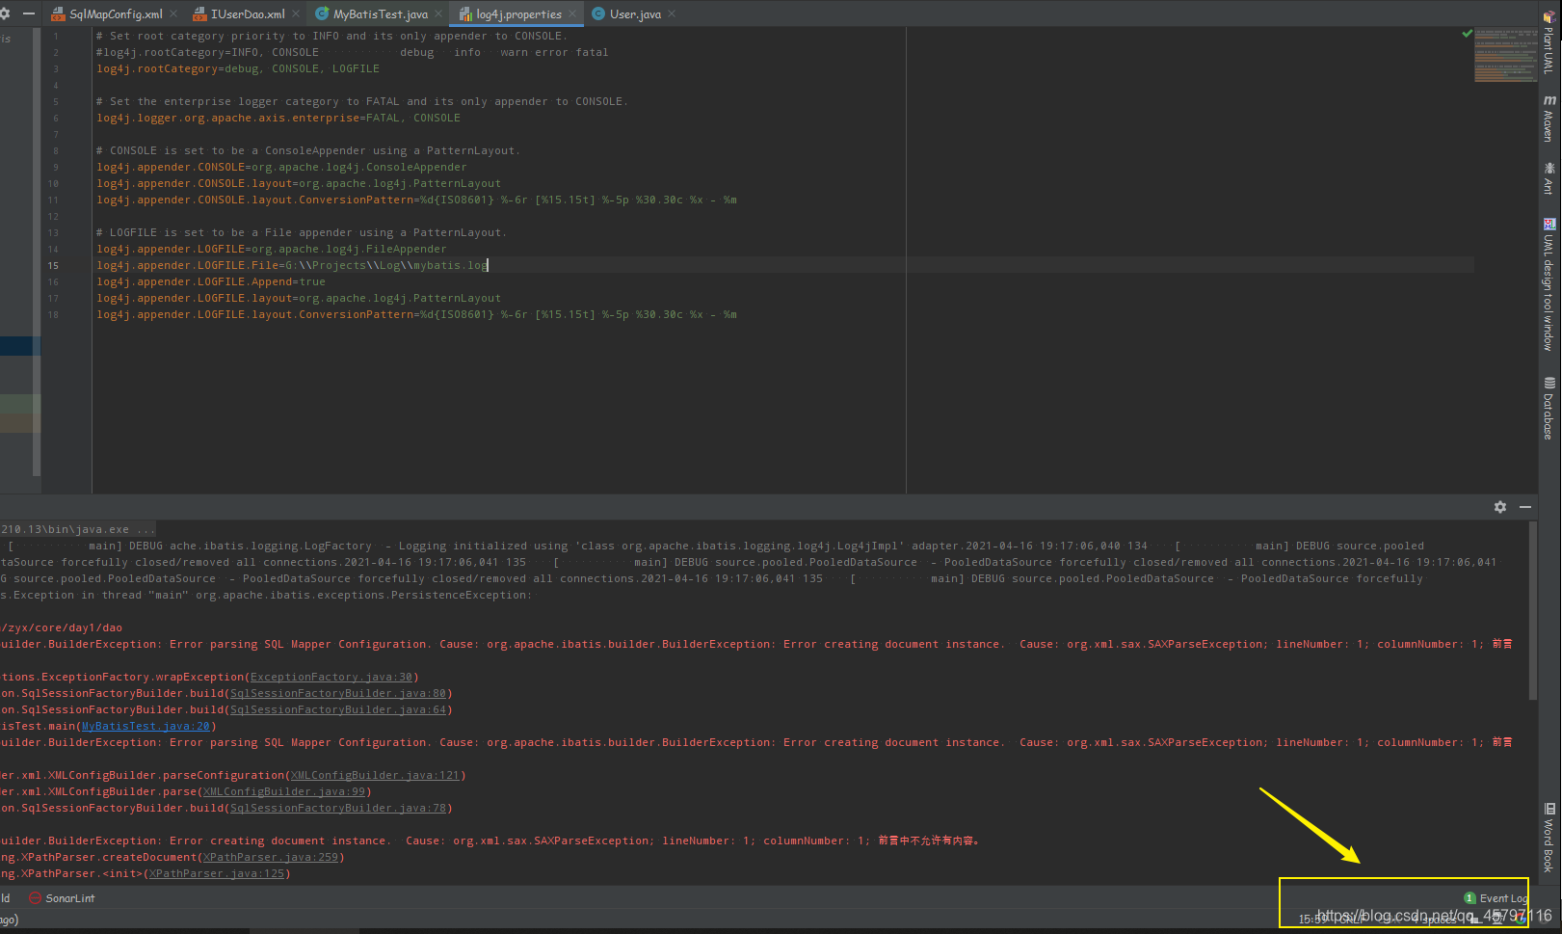The height and width of the screenshot is (934, 1562).
Task: Click the code minimap preview thumbnail
Action: 1506,56
